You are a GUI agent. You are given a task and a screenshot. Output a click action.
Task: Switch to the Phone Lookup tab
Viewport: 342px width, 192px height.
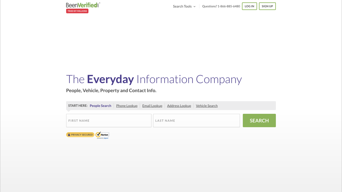127,106
